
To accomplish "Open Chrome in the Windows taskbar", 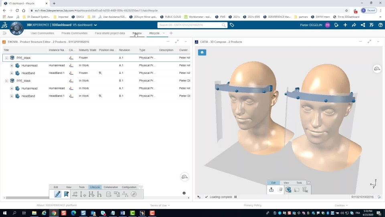I will (x=54, y=213).
